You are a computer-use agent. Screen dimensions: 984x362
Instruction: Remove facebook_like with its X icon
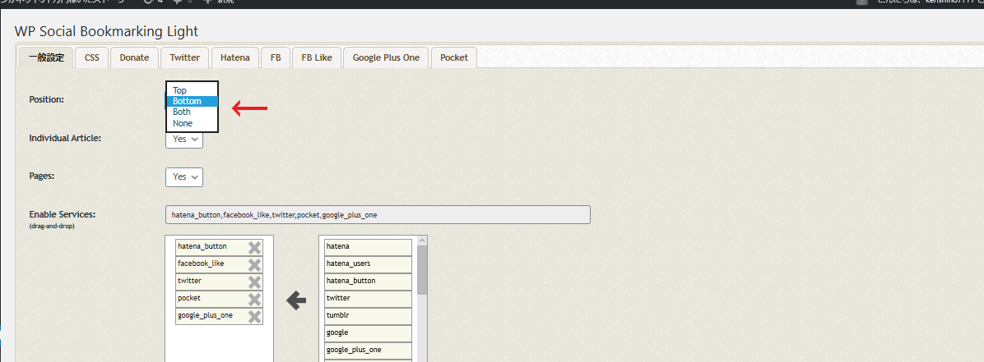pos(254,264)
